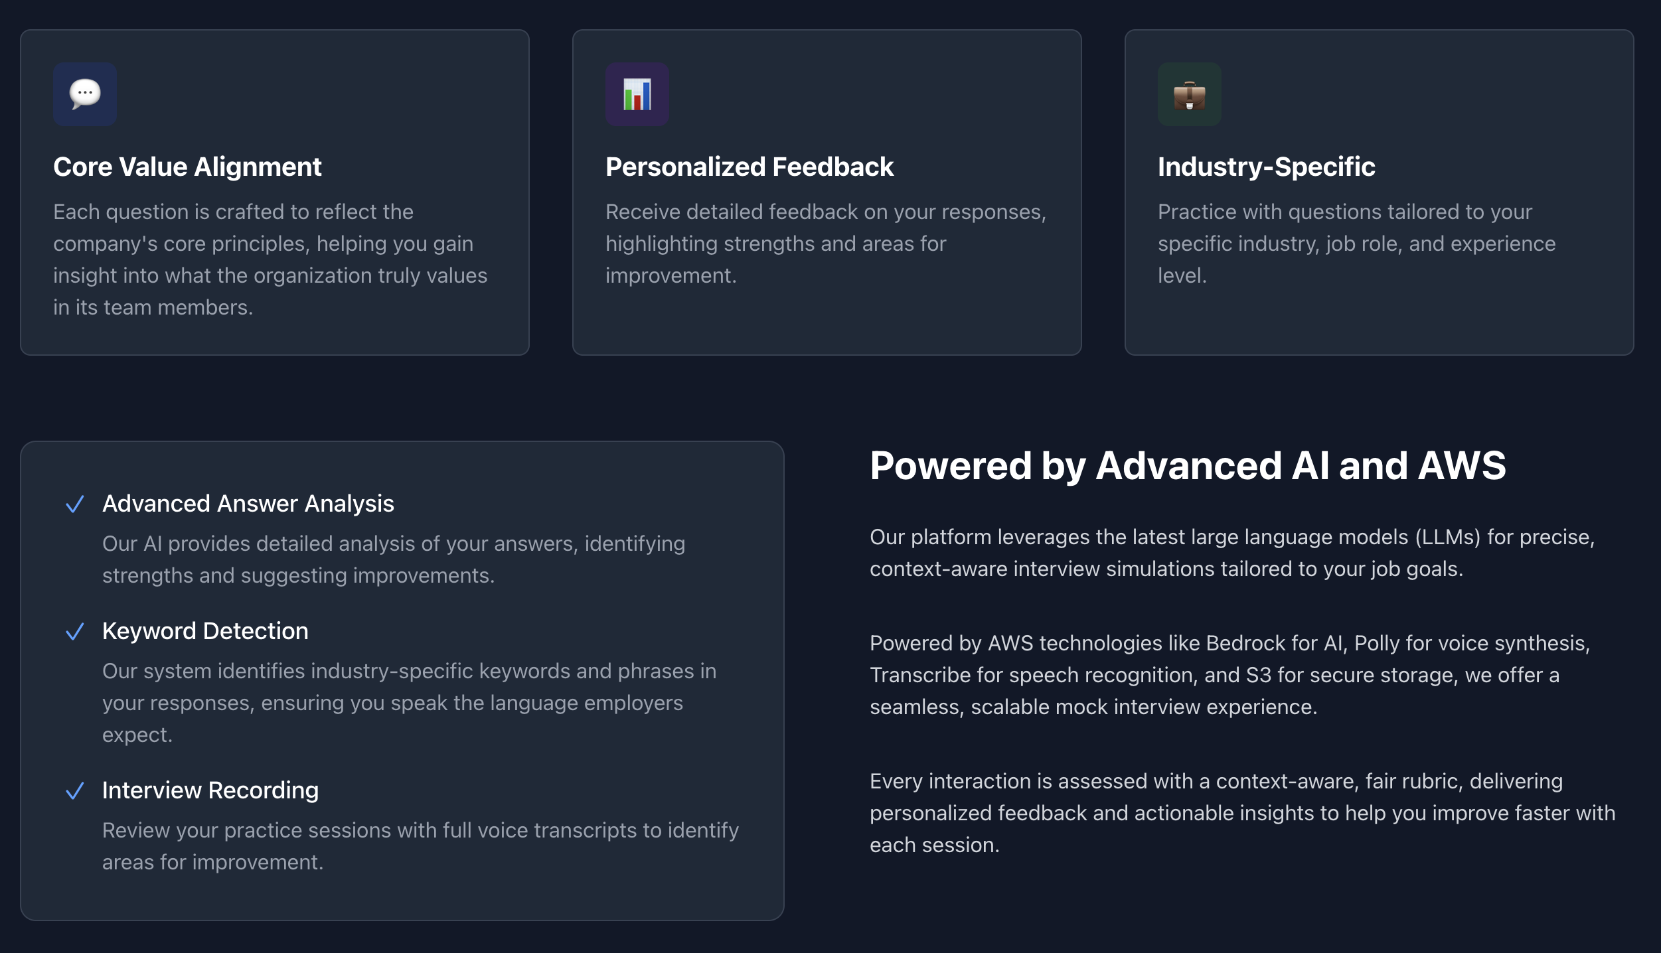Click checkmark beside Advanced Answer Analysis
The height and width of the screenshot is (953, 1661).
pyautogui.click(x=75, y=504)
